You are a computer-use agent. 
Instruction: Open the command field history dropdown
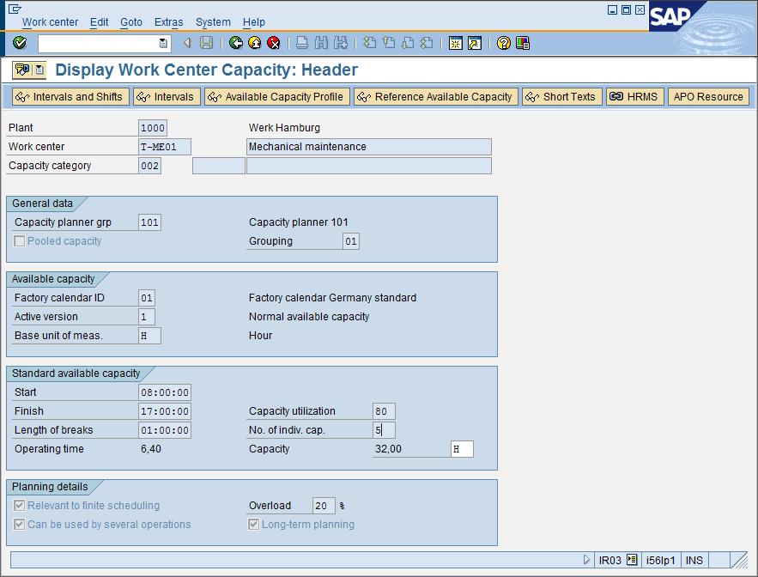(163, 43)
